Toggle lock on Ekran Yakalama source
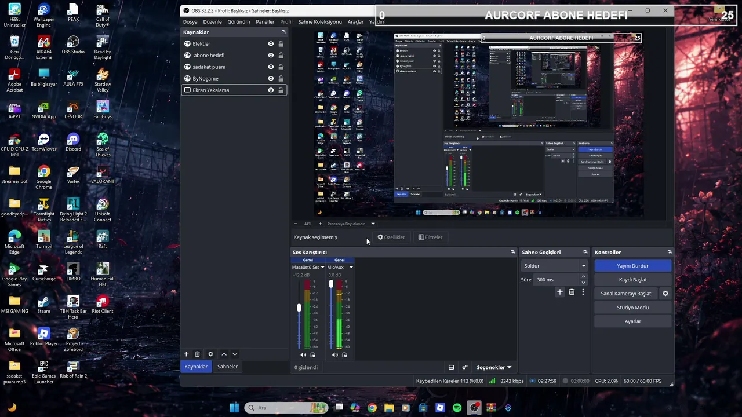Screen dimensions: 742x417 (x=281, y=90)
